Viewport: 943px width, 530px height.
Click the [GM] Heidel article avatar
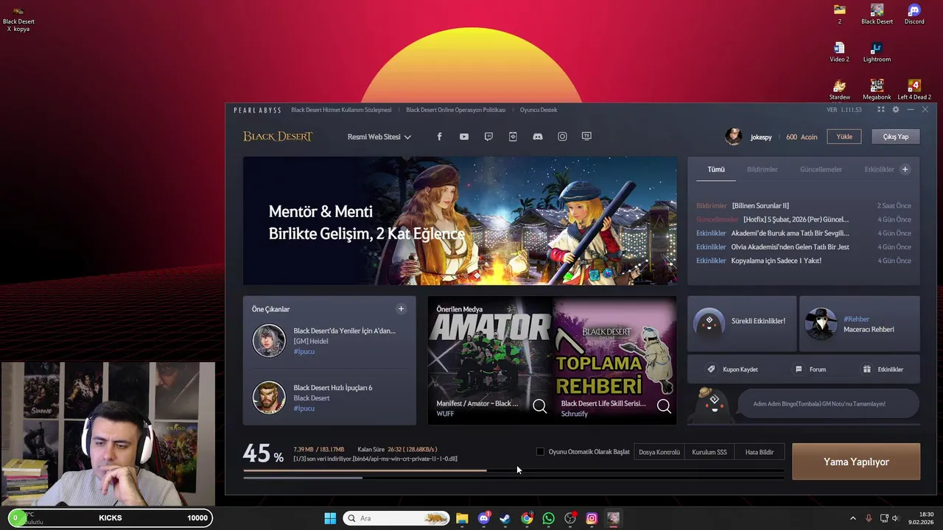tap(269, 341)
